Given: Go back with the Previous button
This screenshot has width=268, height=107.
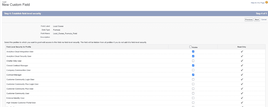Looking at the screenshot, I should tap(249, 20).
